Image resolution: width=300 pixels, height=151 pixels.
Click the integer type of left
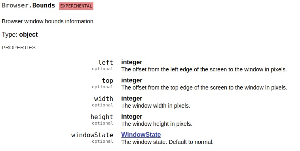(x=132, y=62)
